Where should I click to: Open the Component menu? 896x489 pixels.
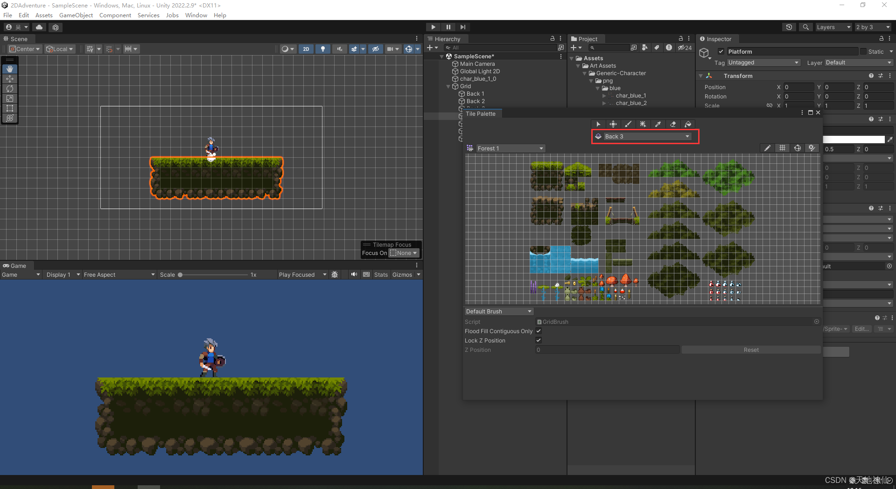tap(115, 15)
